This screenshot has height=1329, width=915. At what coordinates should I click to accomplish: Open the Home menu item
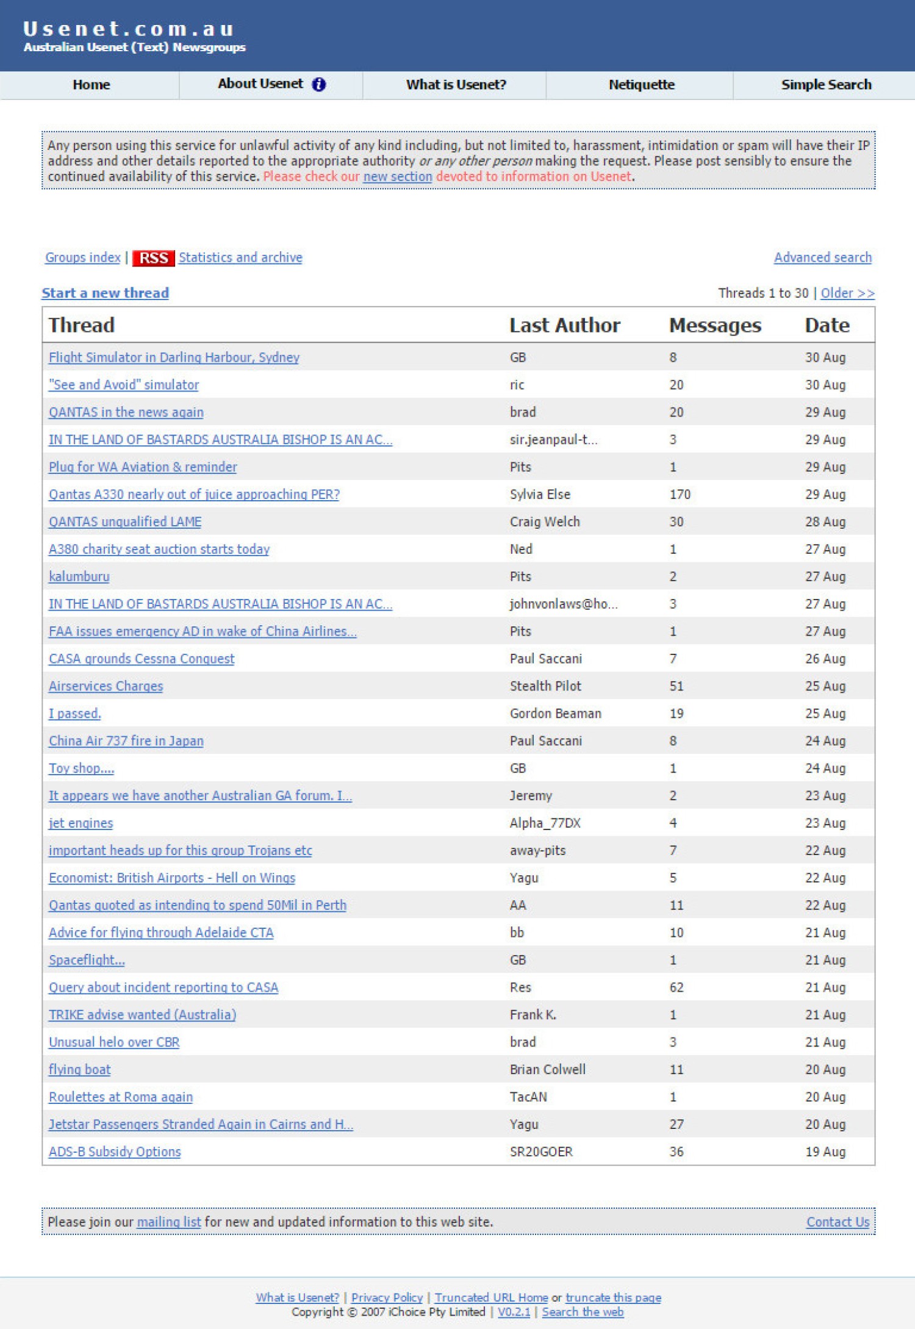point(91,85)
